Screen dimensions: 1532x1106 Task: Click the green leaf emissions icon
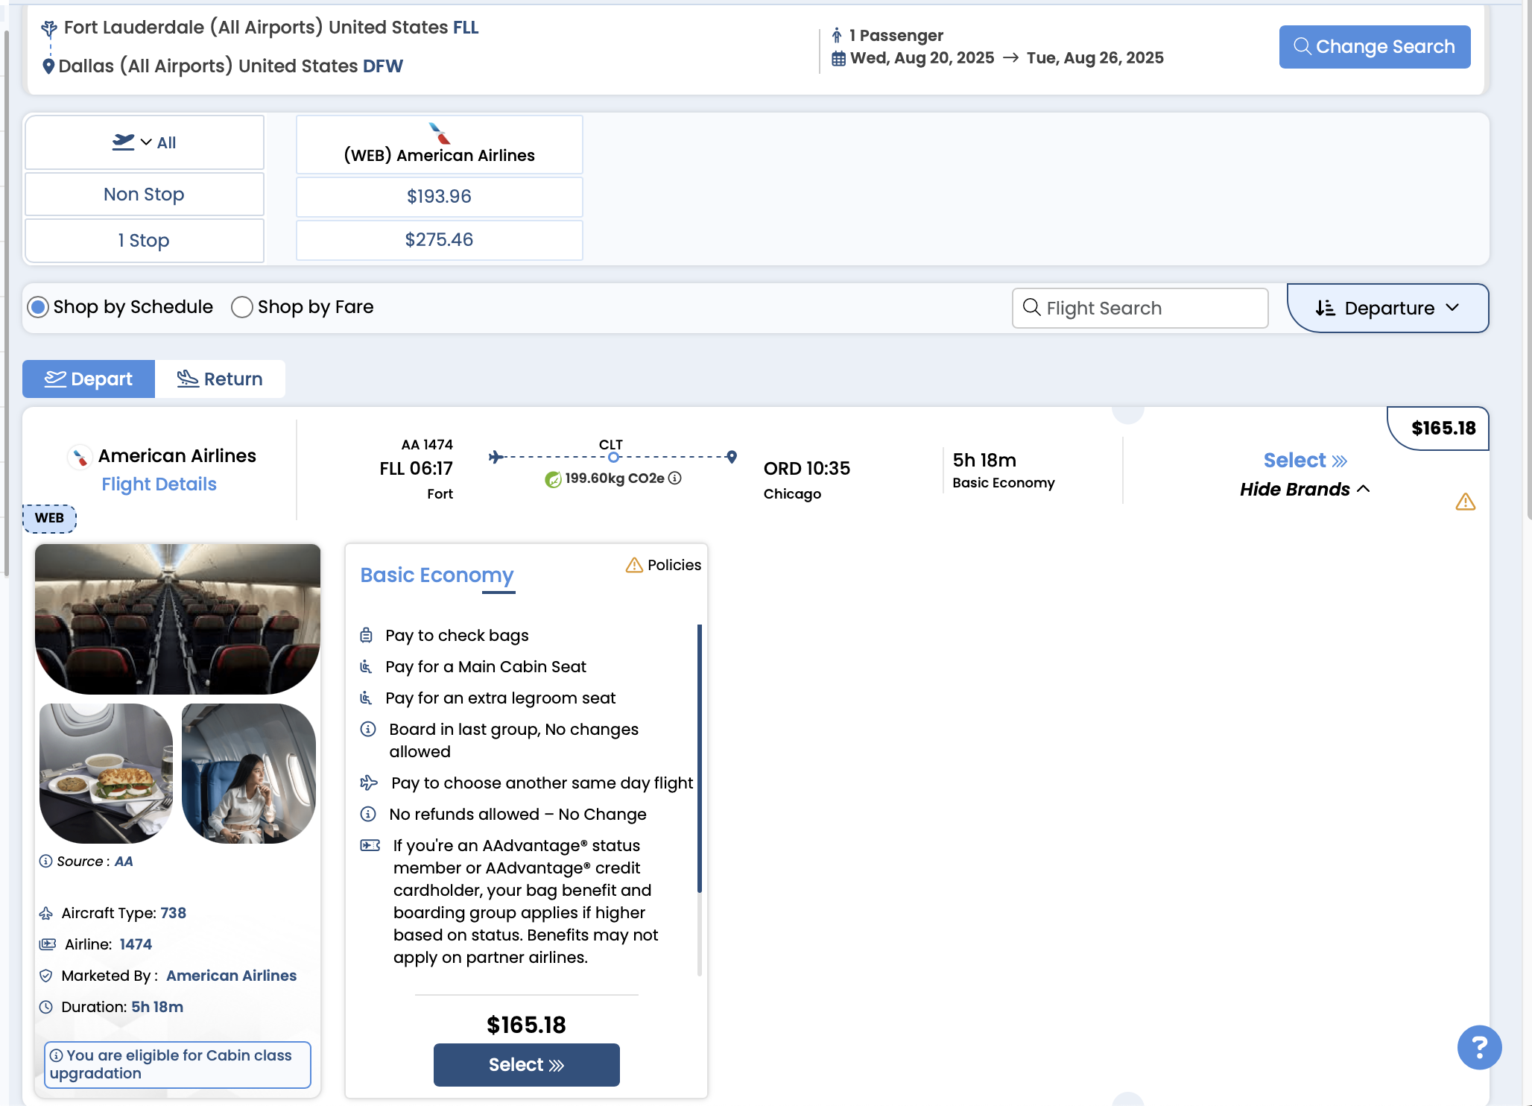(553, 479)
